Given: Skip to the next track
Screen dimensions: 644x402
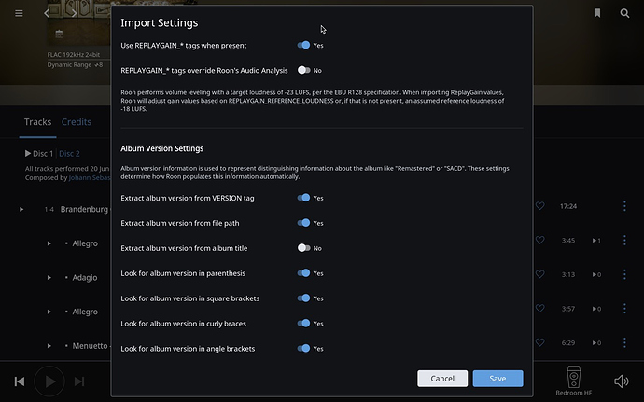Looking at the screenshot, I should pyautogui.click(x=79, y=381).
